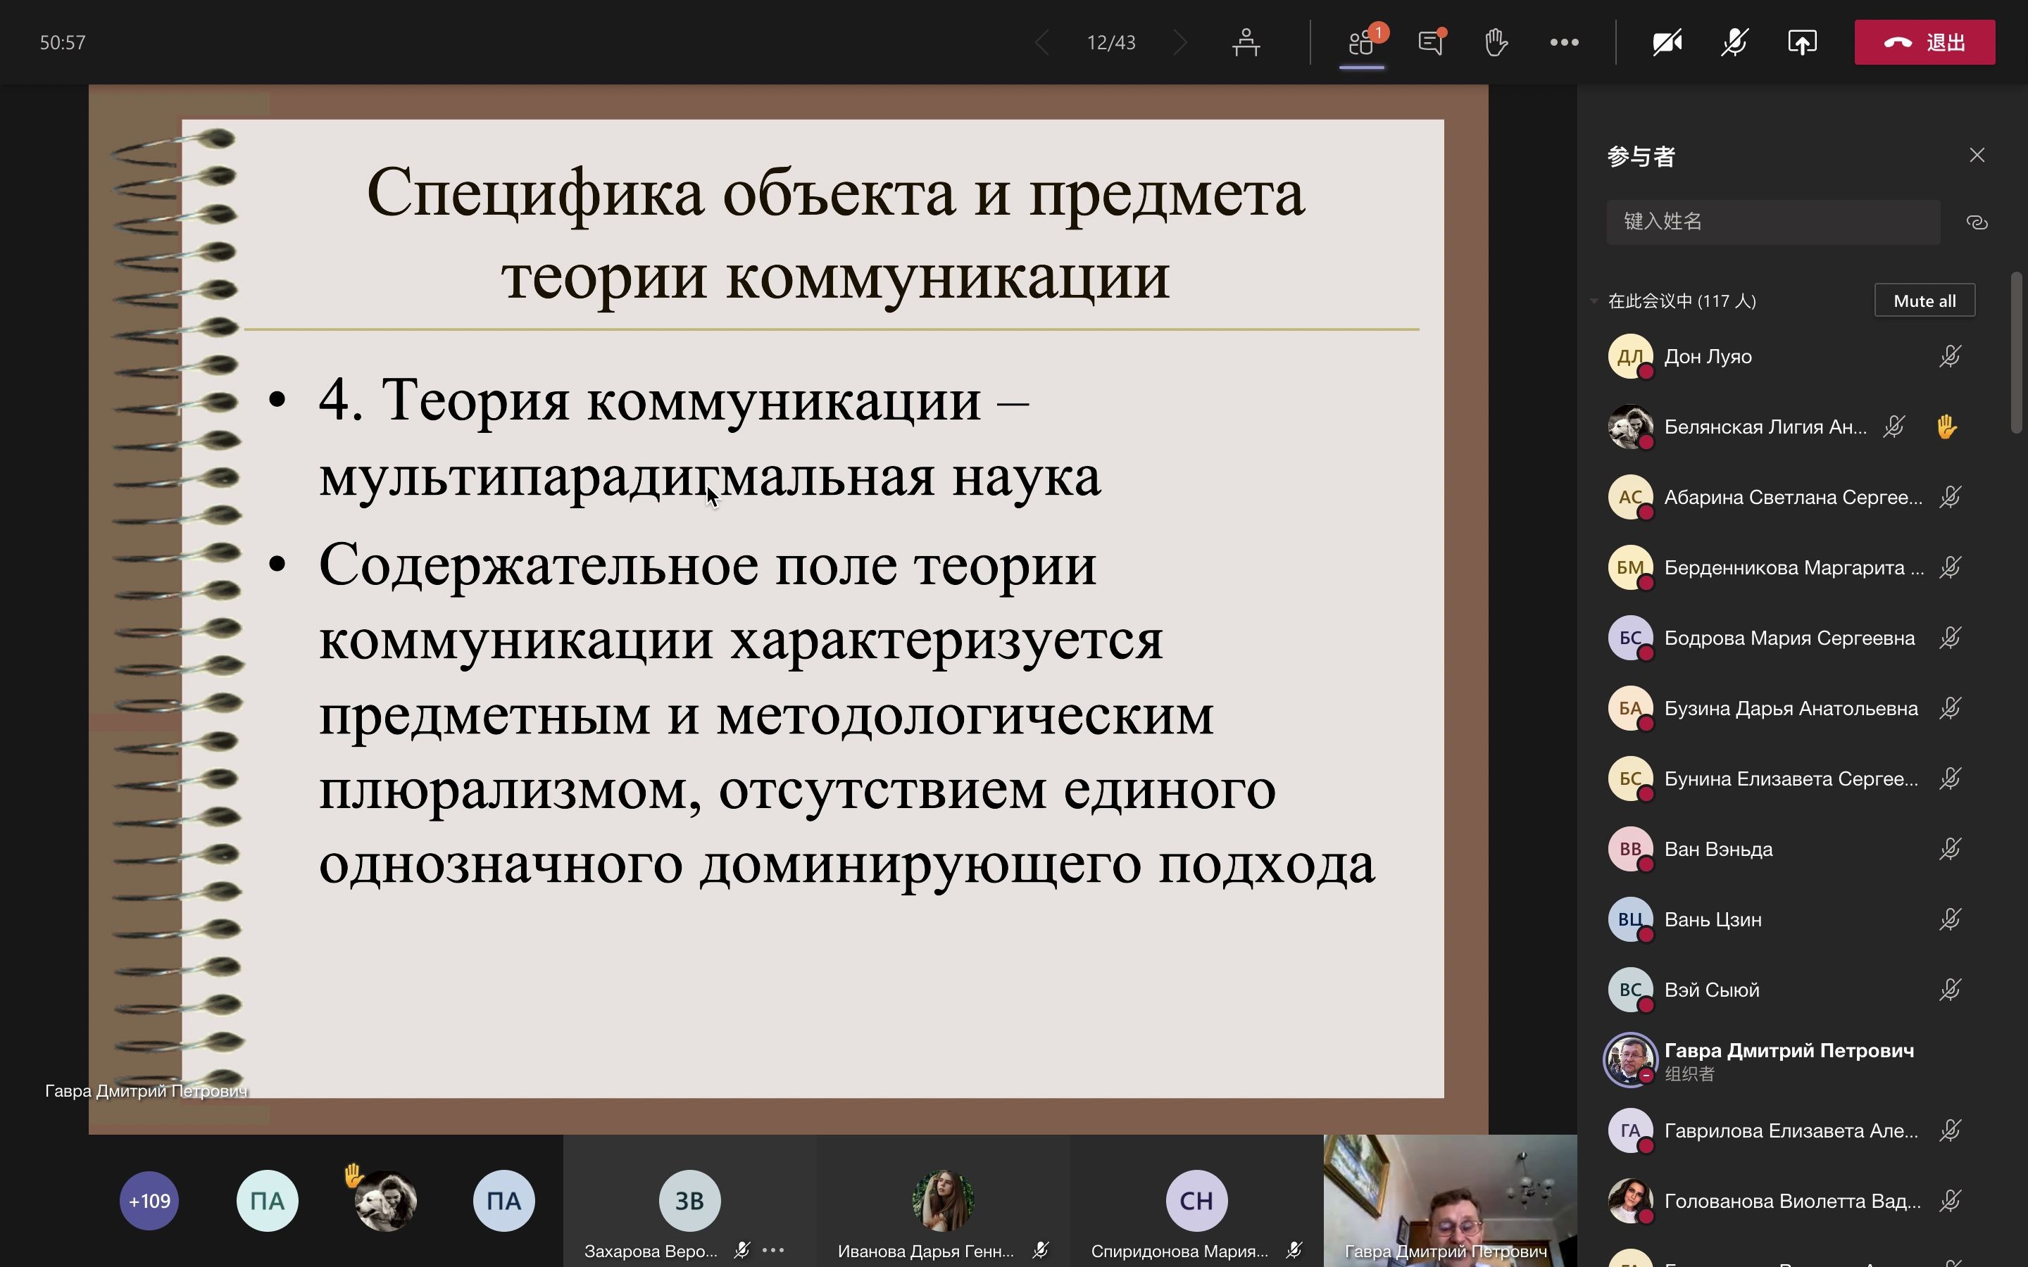Raise hand icon in toolbar
This screenshot has height=1267, width=2028.
coord(1496,42)
